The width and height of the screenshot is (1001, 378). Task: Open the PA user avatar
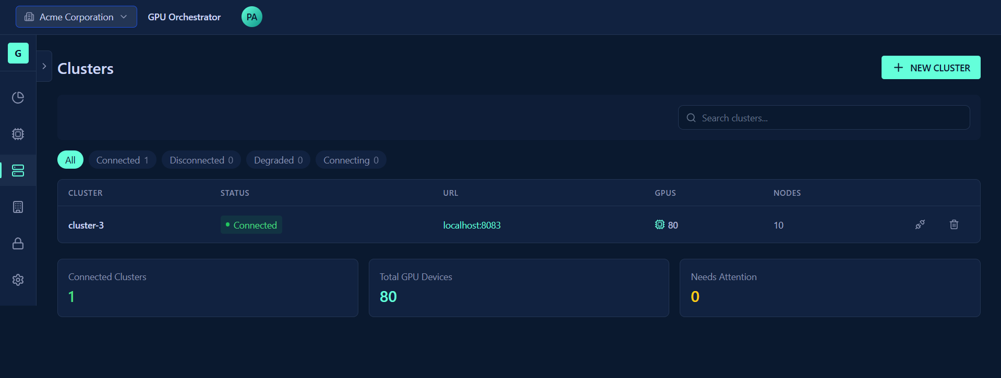(251, 17)
